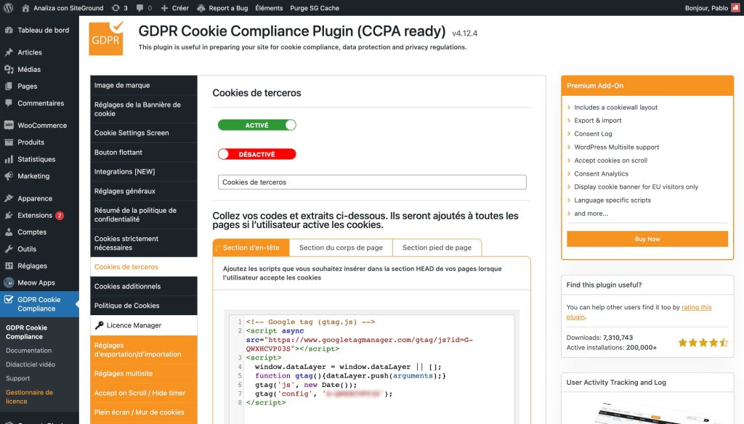
Task: Open the comments bubble icon in admin bar
Action: point(139,8)
